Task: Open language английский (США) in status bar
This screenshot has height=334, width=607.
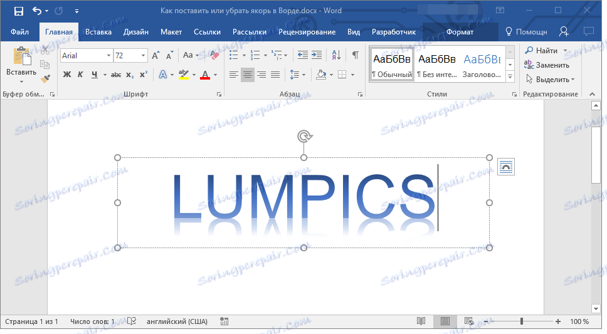Action: coord(177,321)
